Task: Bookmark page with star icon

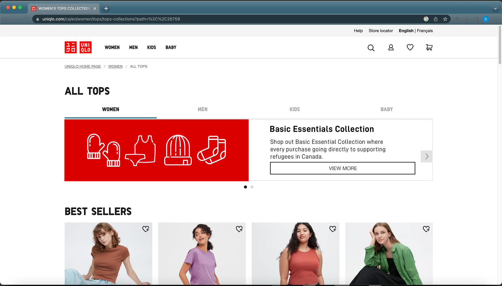Action: pyautogui.click(x=445, y=19)
